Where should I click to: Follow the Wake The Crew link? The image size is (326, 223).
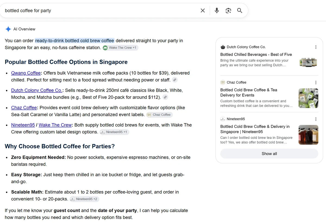[x=55, y=125]
